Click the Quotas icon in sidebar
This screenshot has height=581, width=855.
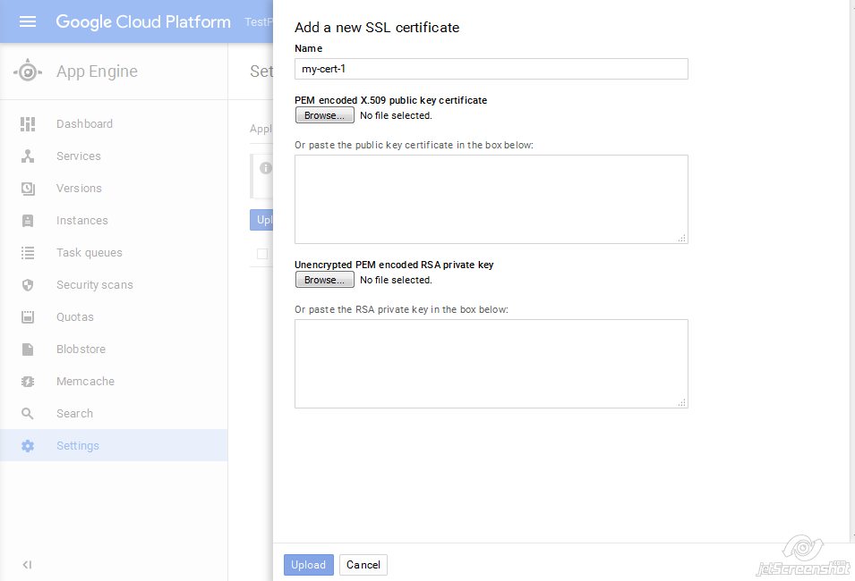pyautogui.click(x=28, y=317)
